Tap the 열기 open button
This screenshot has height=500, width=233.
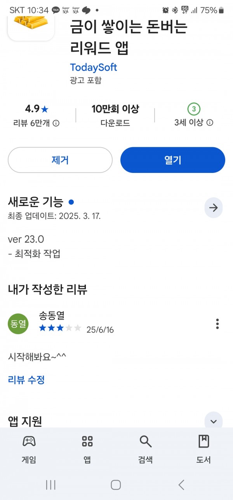(173, 160)
